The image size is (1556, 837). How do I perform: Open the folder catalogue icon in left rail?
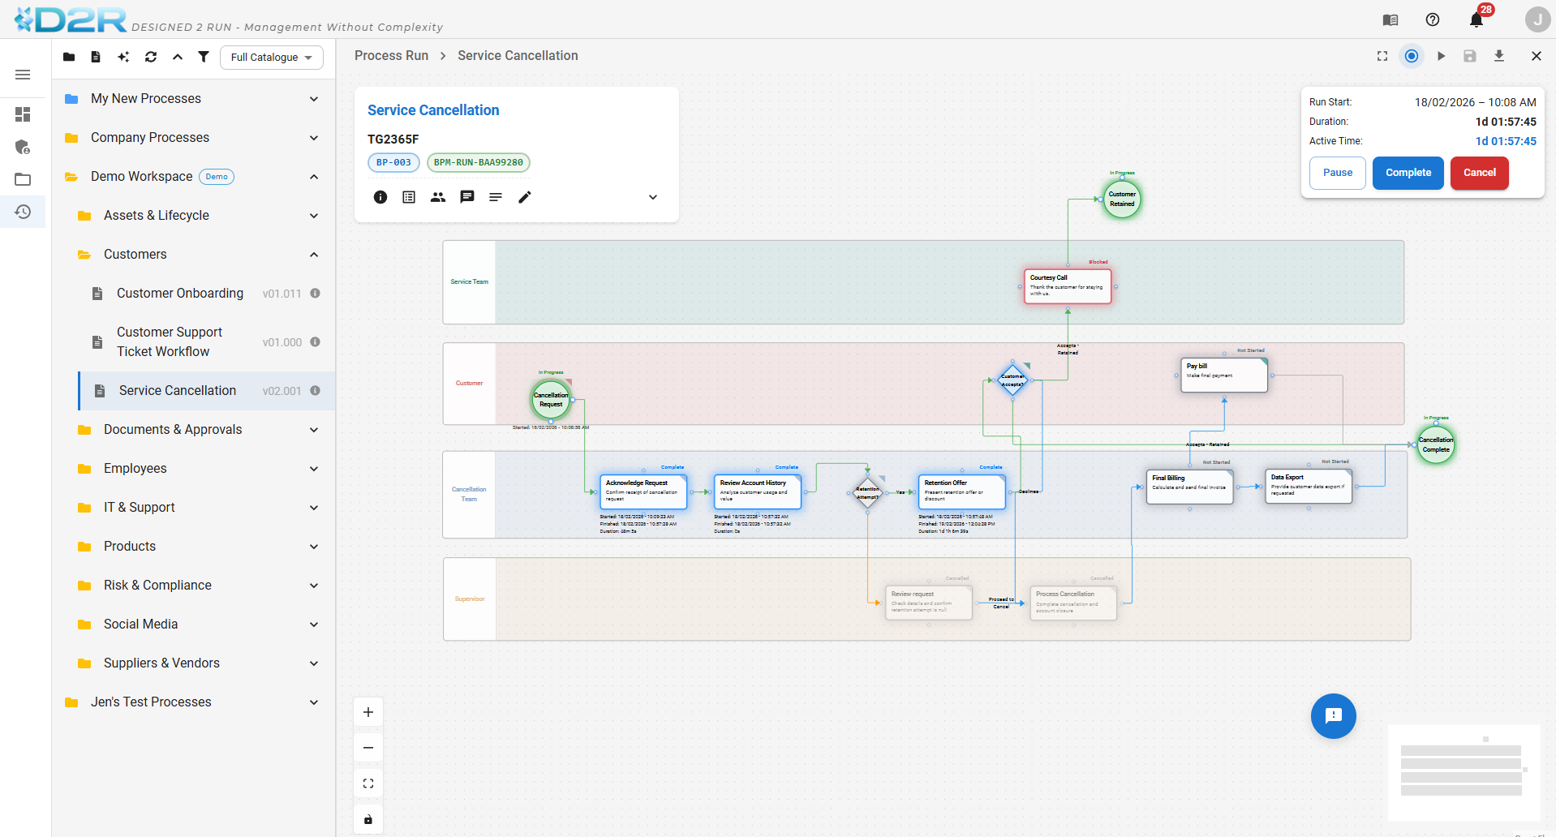23,179
